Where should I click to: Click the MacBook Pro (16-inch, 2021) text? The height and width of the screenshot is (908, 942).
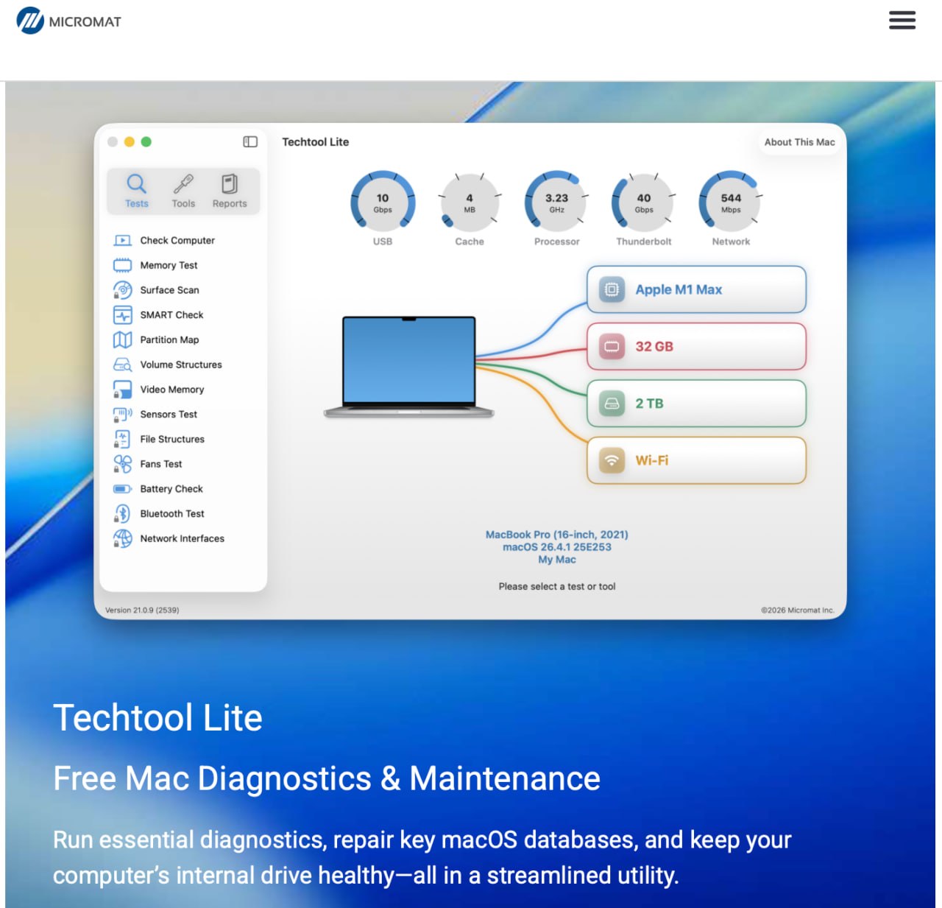556,535
